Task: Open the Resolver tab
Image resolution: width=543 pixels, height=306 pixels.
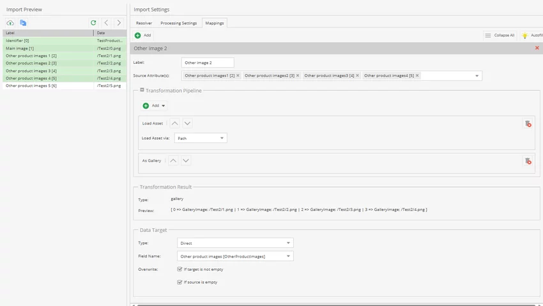Action: (x=144, y=23)
